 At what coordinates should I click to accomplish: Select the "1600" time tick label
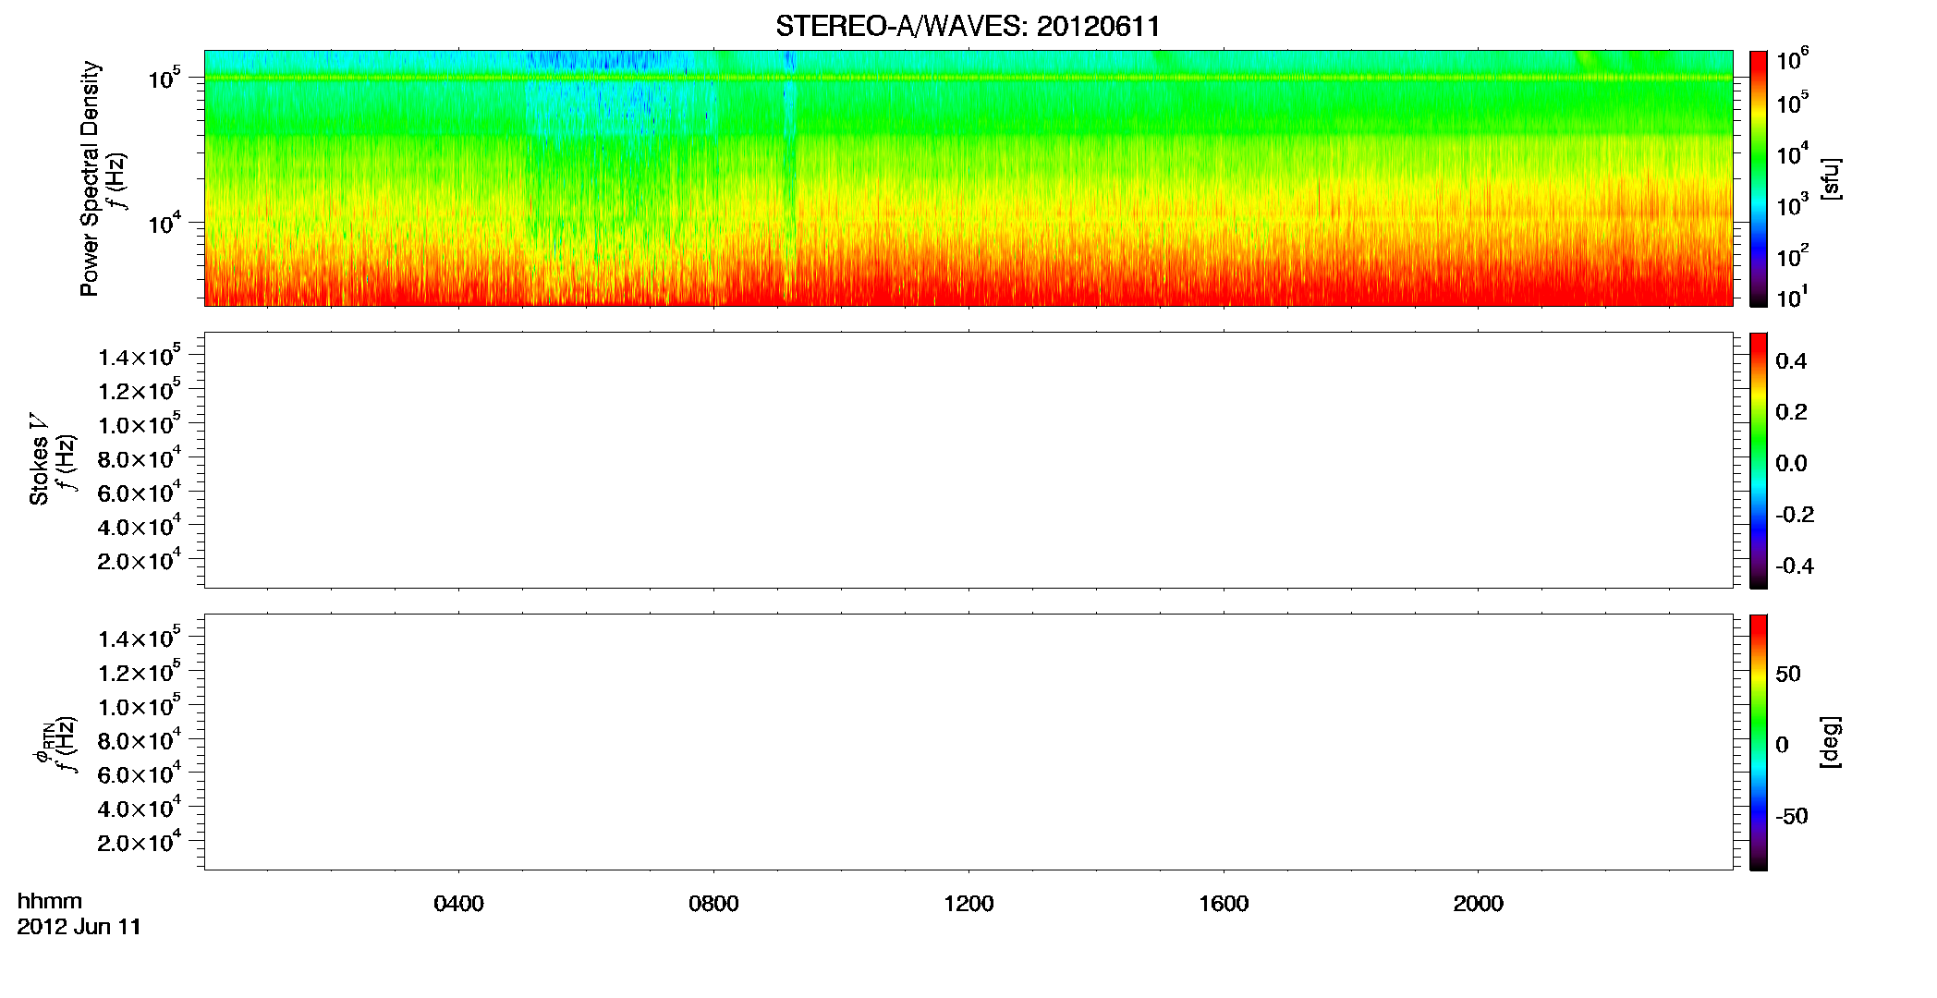[x=1224, y=904]
